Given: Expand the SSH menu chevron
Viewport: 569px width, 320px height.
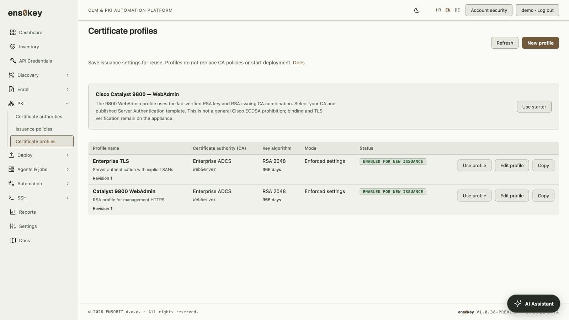Looking at the screenshot, I should click(68, 198).
